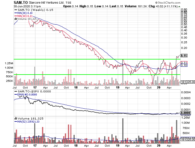
Task: Click the bold 0.15 last-price flag
Action: point(184,56)
